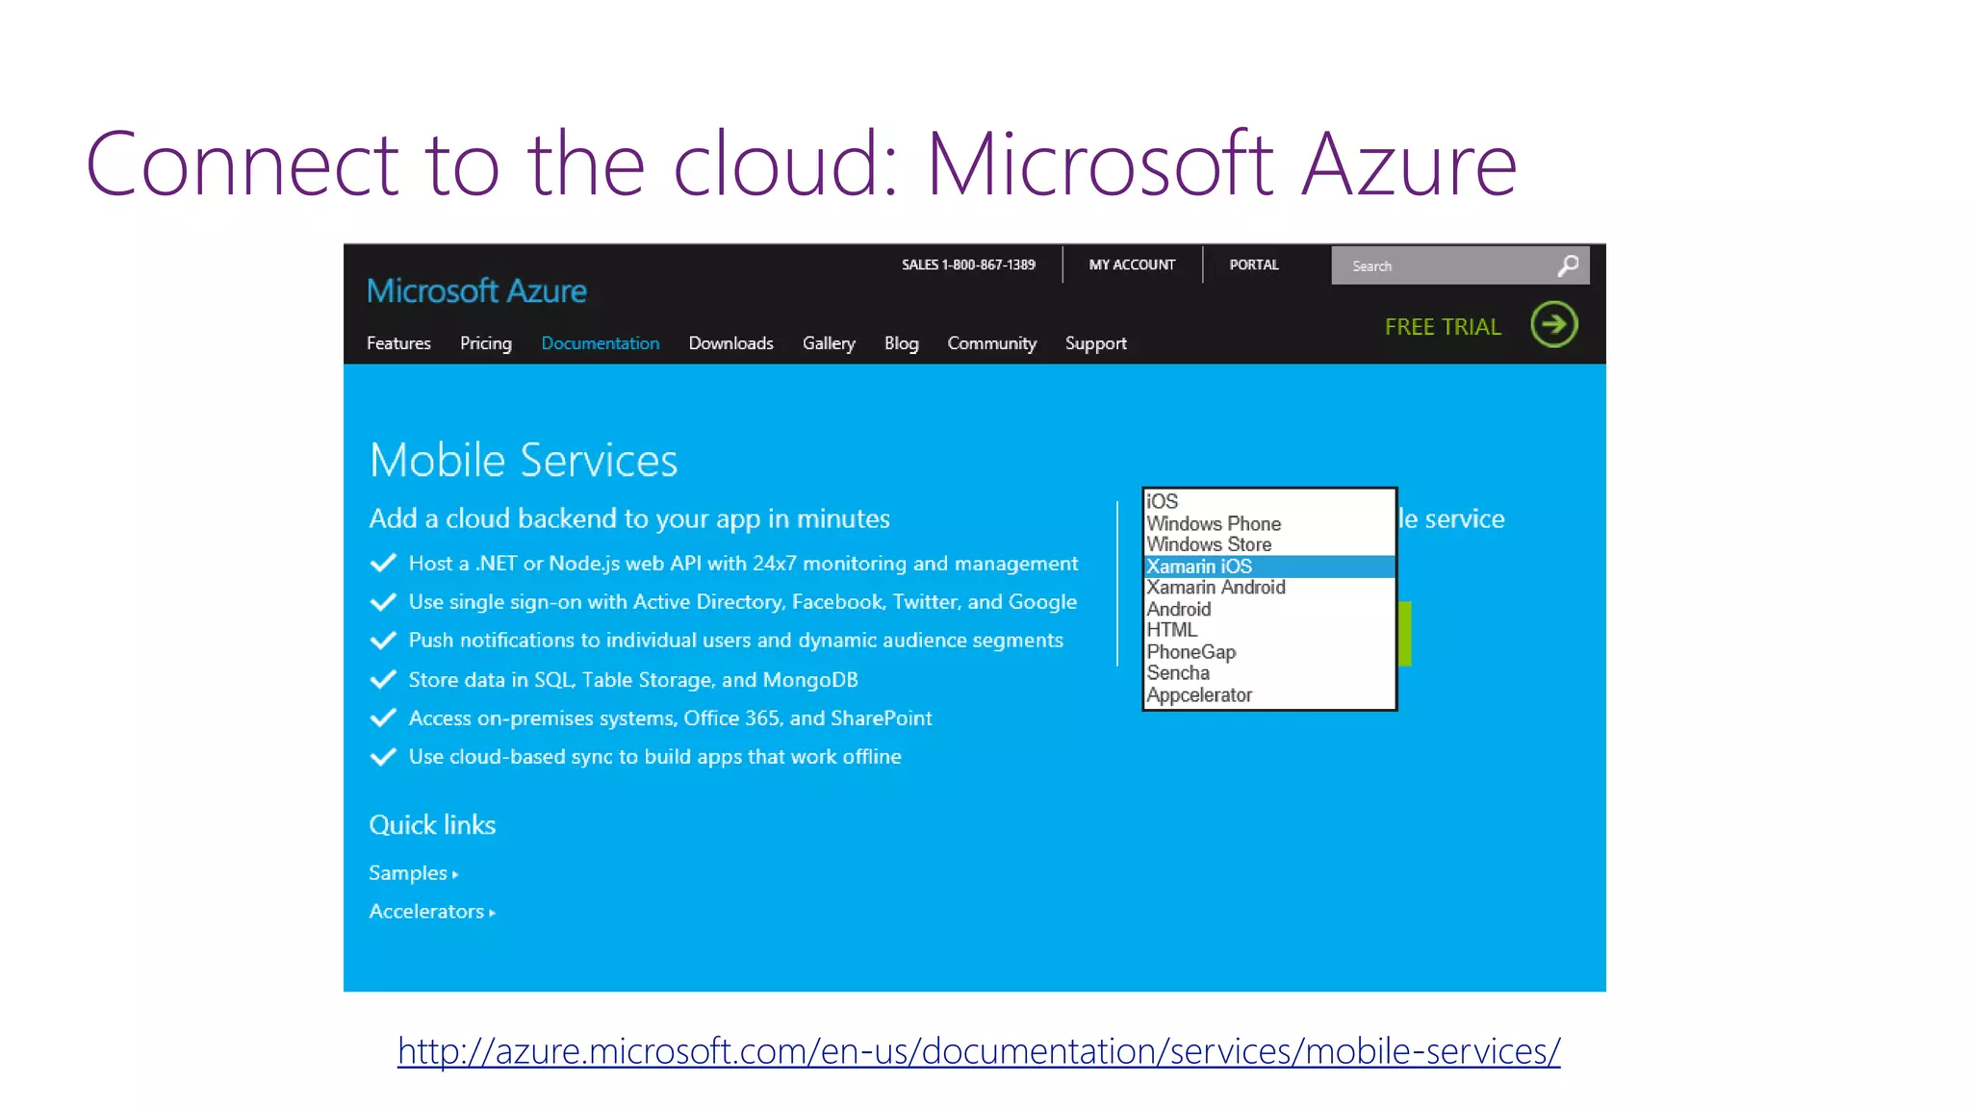
Task: Click 'Host a .NET or Node.js web API' text
Action: [x=743, y=564]
